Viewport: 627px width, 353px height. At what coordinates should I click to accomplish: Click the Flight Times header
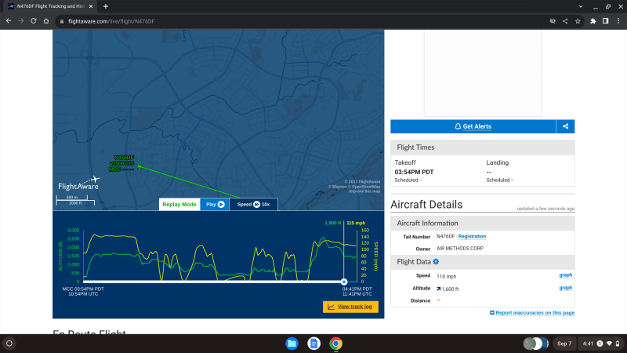[x=483, y=147]
